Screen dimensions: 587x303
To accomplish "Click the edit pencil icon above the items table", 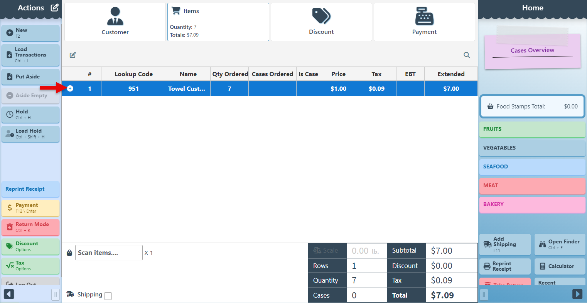I will point(73,55).
